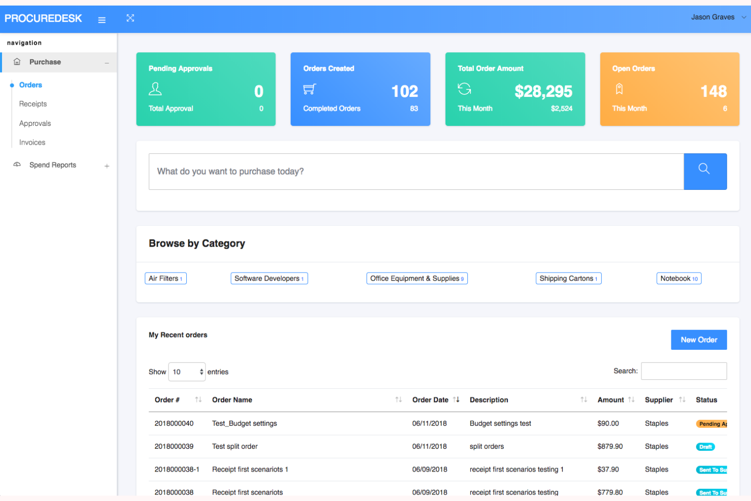Collapse the Purchase navigation section
751x501 pixels.
pyautogui.click(x=107, y=62)
